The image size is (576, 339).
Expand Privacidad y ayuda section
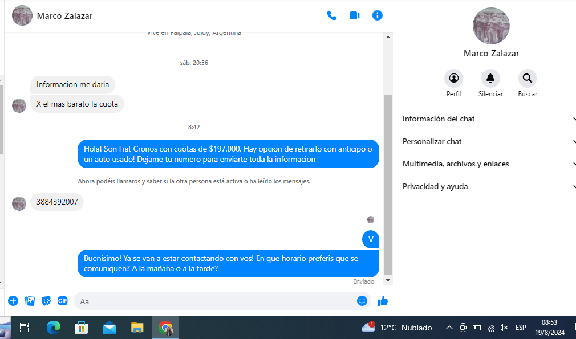489,187
